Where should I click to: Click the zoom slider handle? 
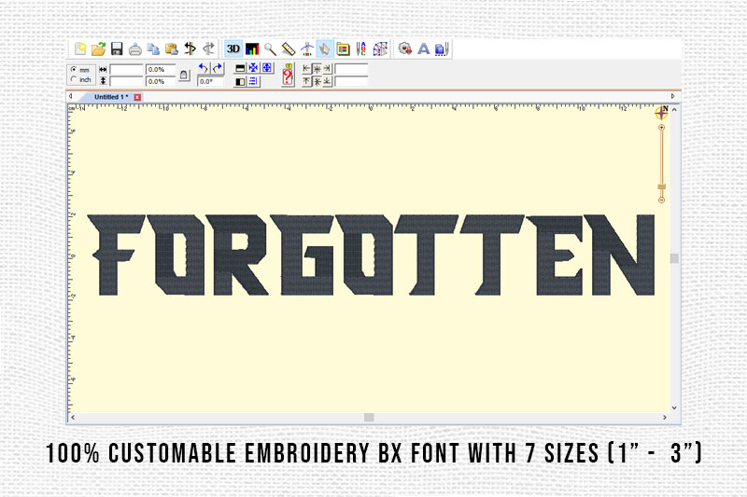coord(662,186)
